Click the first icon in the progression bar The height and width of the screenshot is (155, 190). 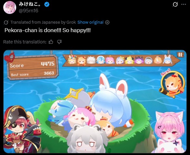click(72, 60)
